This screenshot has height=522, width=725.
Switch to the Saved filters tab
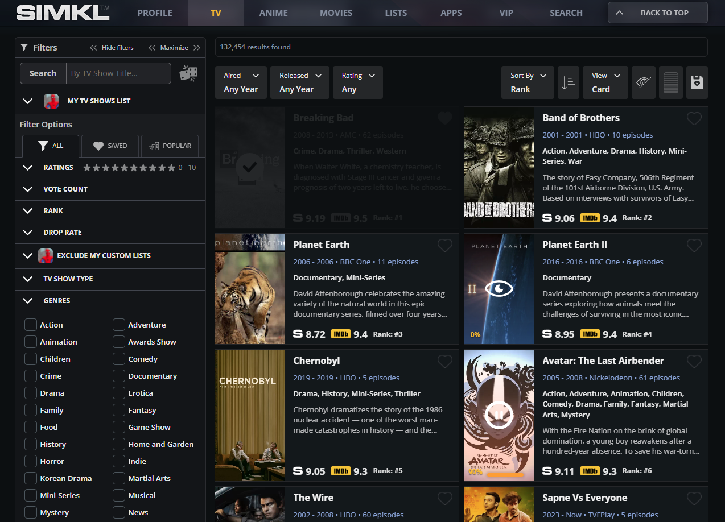(x=110, y=146)
